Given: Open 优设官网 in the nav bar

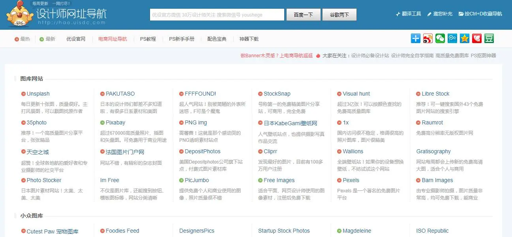Looking at the screenshot, I should tap(76, 39).
